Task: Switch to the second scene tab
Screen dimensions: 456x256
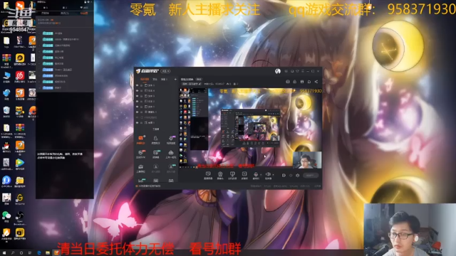Action: click(155, 79)
